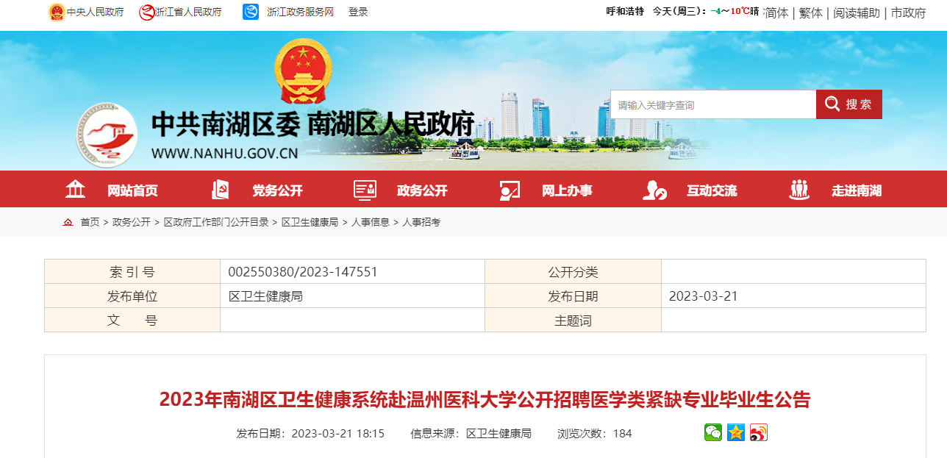This screenshot has width=947, height=458.
Task: Go to 政务公开 in breadcrumb
Action: pyautogui.click(x=132, y=222)
